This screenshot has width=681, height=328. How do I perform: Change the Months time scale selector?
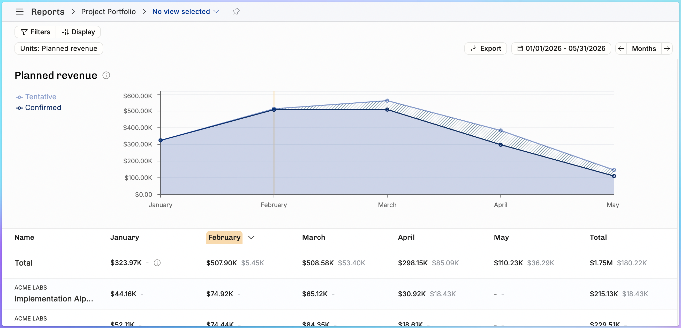(644, 48)
